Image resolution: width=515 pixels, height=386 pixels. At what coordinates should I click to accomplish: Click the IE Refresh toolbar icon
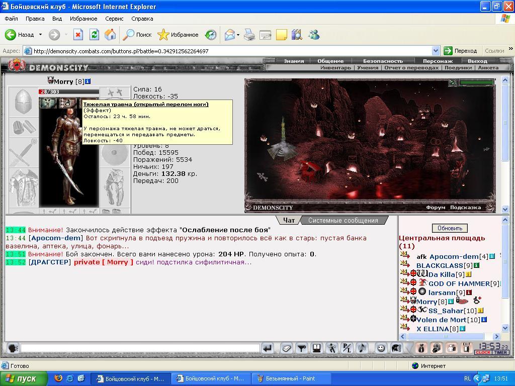pyautogui.click(x=94, y=35)
